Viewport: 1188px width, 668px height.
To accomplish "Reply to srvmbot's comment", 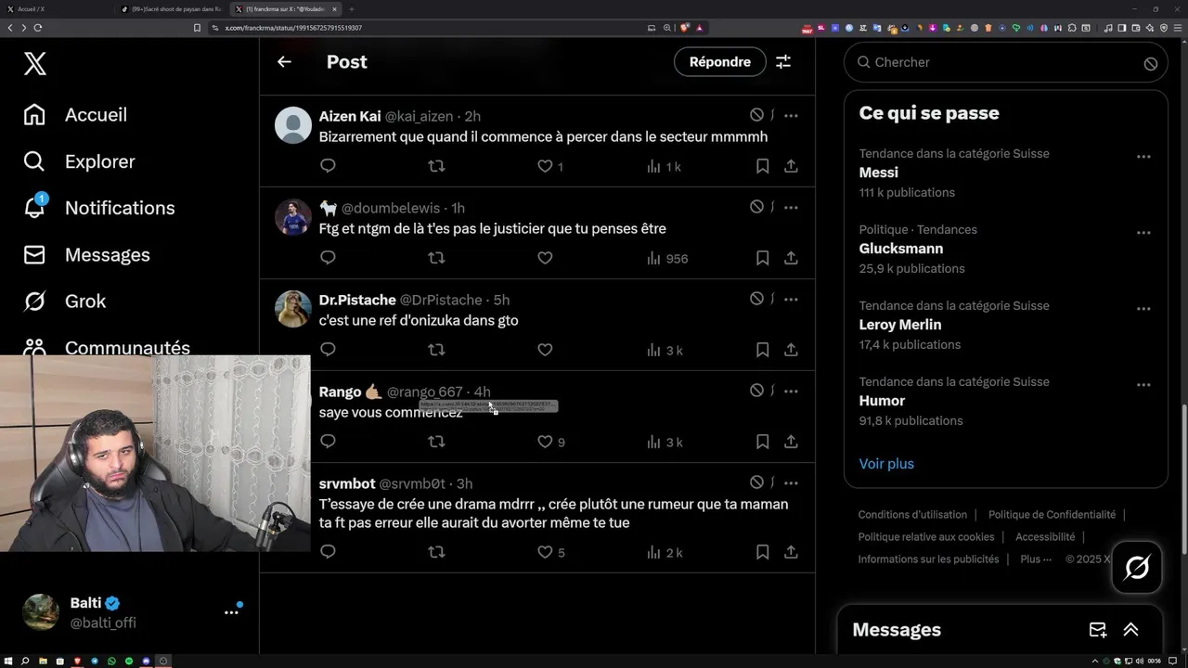I will click(328, 552).
